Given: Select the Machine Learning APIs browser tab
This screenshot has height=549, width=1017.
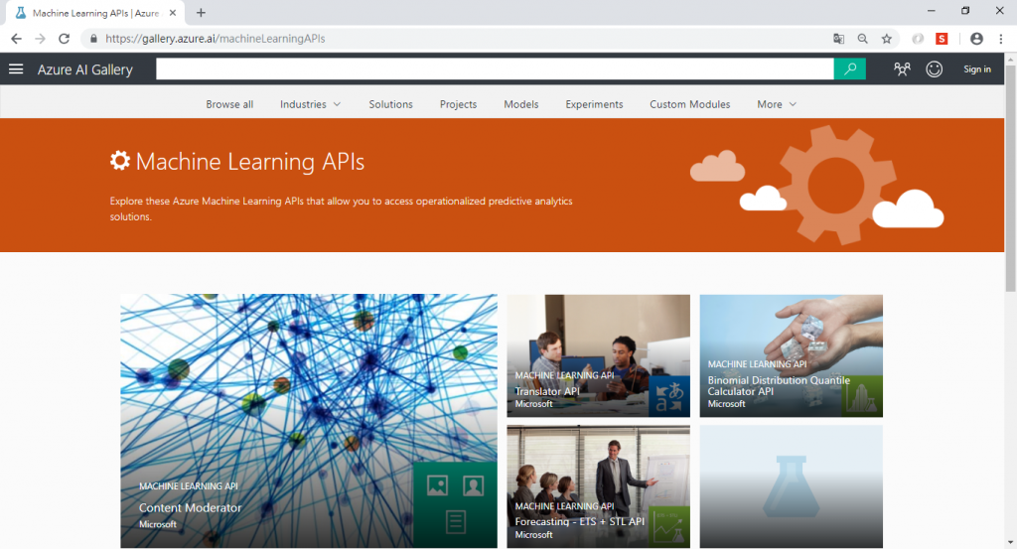Looking at the screenshot, I should click(x=96, y=13).
